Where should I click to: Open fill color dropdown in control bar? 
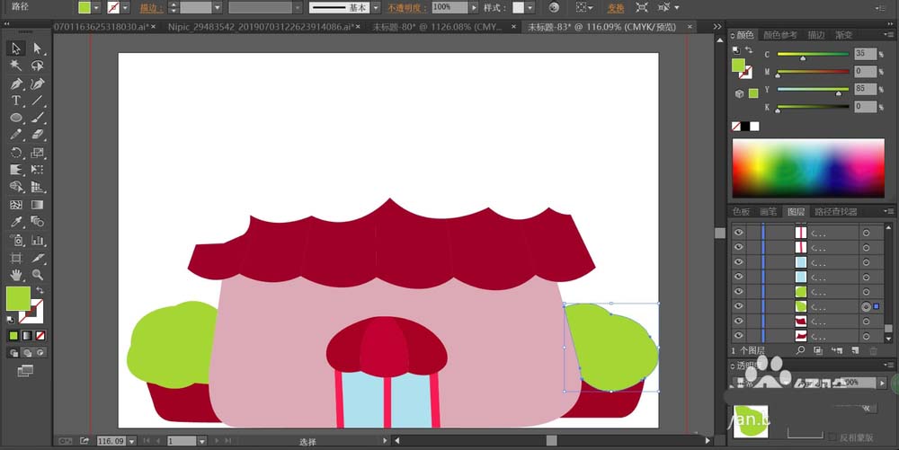[96, 7]
